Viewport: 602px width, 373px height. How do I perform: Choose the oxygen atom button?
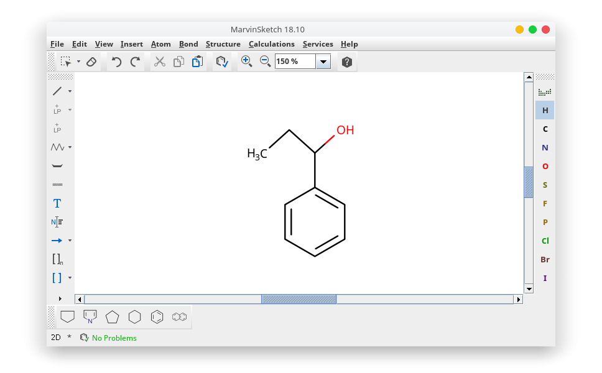click(x=545, y=166)
